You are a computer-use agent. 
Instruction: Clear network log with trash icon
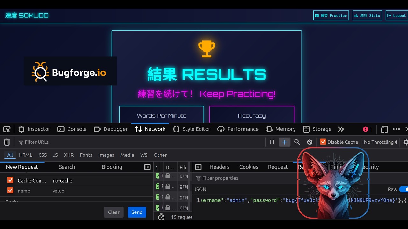pyautogui.click(x=7, y=142)
